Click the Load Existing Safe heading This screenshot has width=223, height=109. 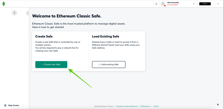[106, 37]
